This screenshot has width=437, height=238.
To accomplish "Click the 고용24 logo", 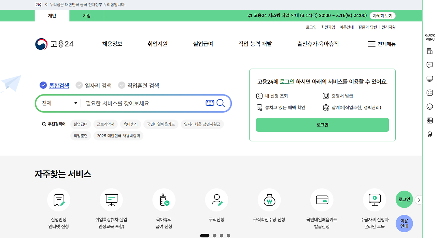I will [54, 44].
